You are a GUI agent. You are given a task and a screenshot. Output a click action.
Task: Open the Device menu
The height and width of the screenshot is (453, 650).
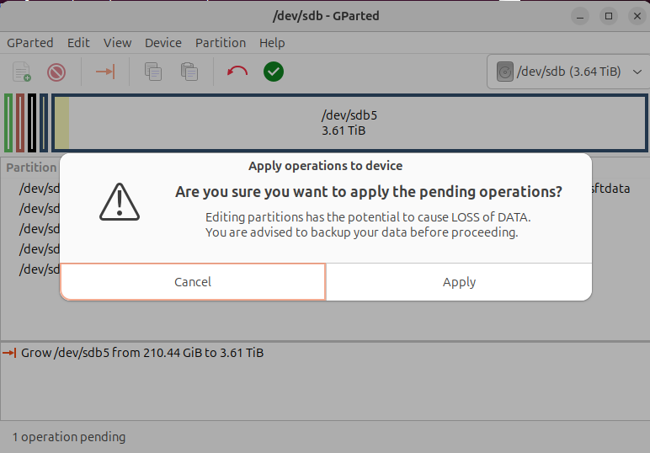pos(163,43)
